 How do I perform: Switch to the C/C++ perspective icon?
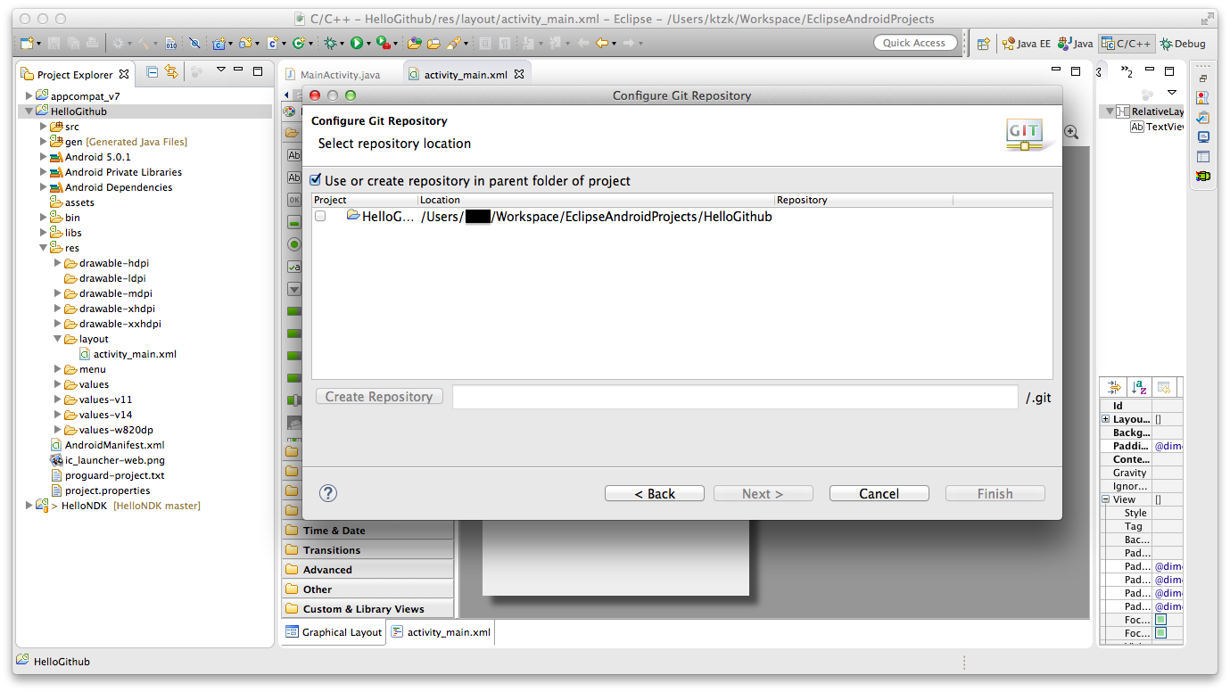[x=1126, y=42]
